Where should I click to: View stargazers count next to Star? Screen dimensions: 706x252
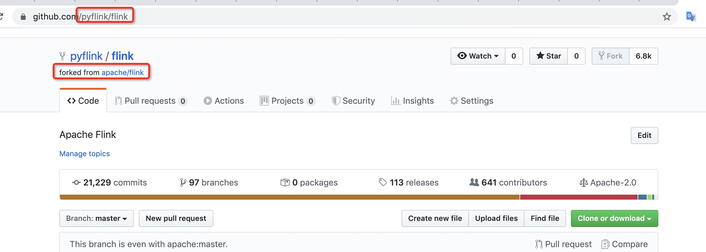[576, 56]
